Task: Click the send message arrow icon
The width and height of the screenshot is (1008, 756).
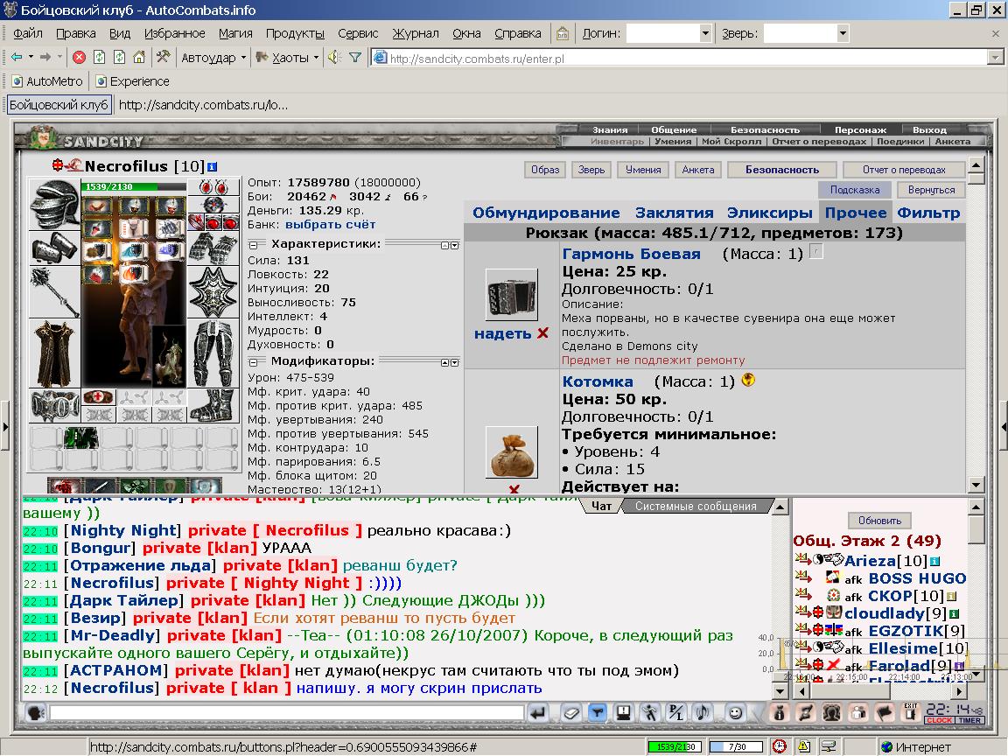Action: [538, 712]
